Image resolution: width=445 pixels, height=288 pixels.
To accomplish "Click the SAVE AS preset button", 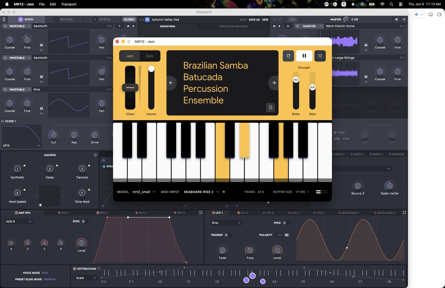I will coord(254,20).
